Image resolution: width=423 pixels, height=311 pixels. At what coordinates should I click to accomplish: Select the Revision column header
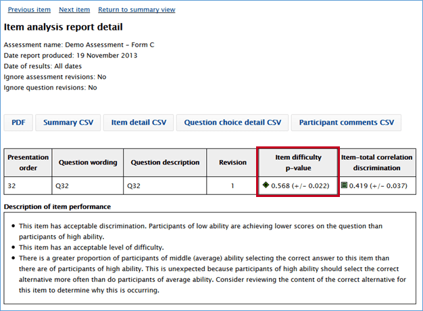tap(232, 163)
